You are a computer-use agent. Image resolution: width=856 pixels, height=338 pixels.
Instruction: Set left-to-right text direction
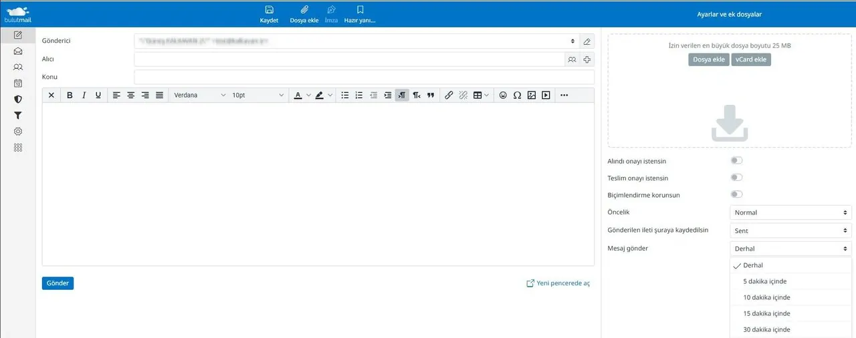click(402, 96)
